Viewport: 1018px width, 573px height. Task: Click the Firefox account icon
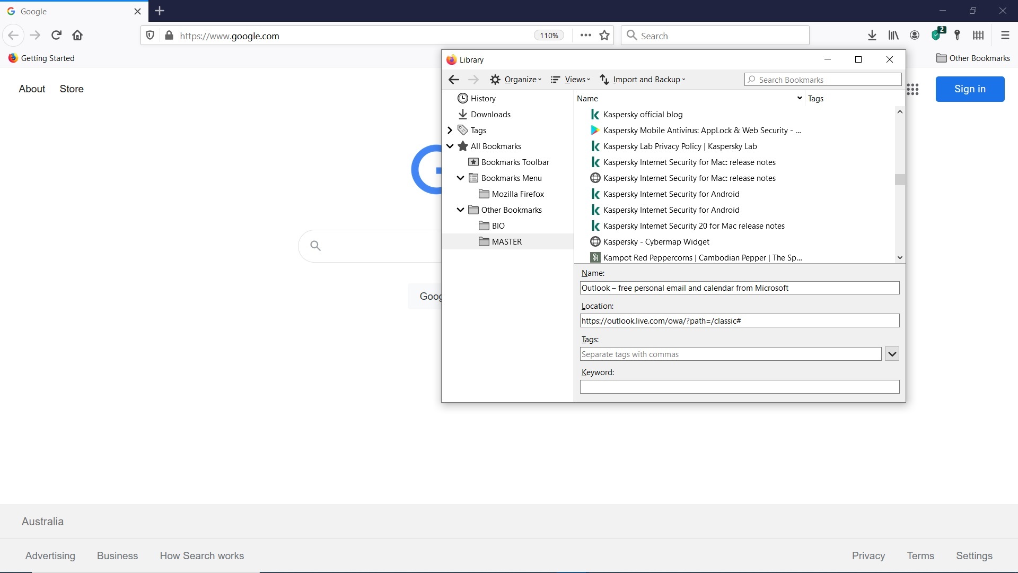[914, 35]
